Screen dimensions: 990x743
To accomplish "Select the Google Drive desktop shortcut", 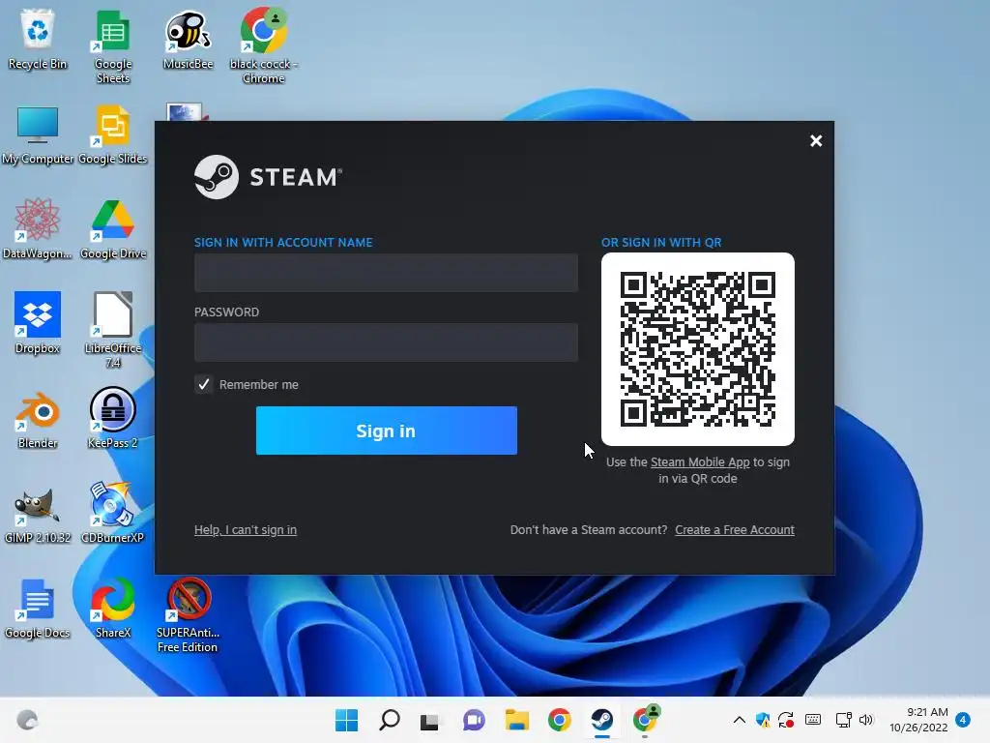I will pos(113,228).
